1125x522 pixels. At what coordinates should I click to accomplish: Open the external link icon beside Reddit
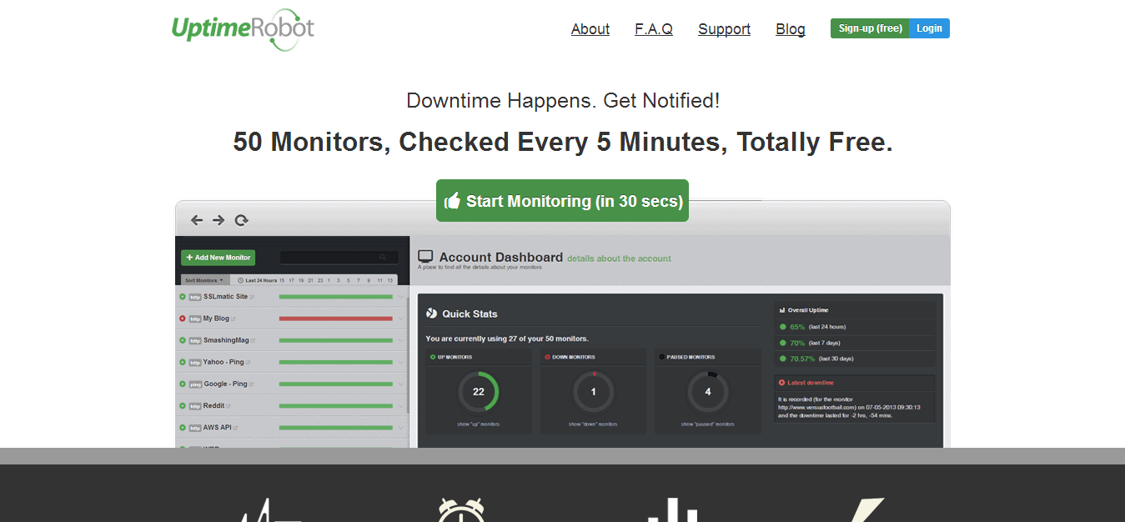(229, 406)
